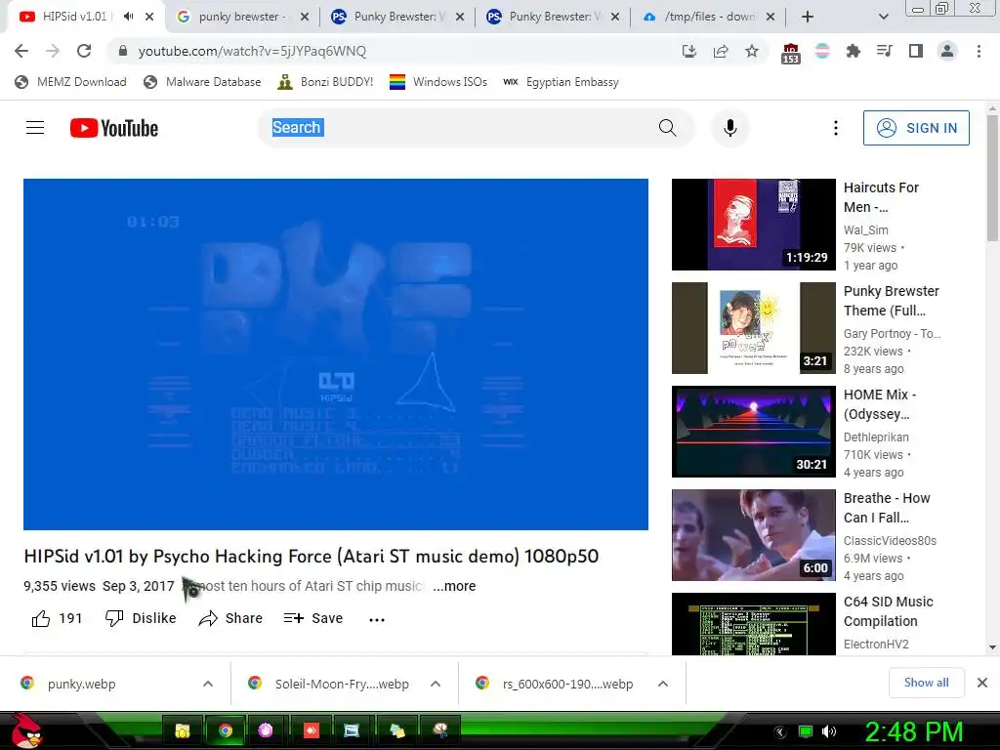Open HOME Mix Odyssey video thumbnail
The height and width of the screenshot is (750, 1000).
[753, 431]
